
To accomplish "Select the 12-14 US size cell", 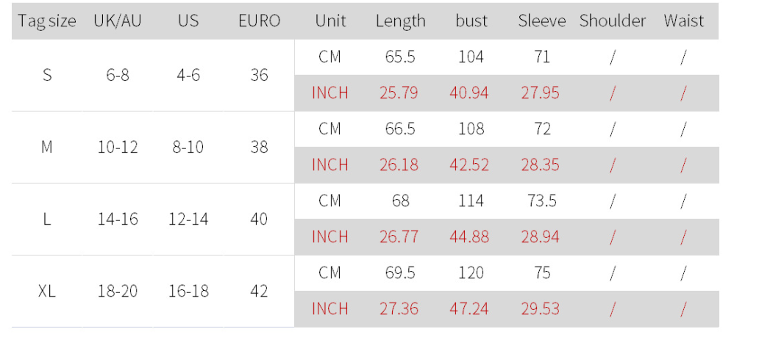I will click(x=188, y=219).
